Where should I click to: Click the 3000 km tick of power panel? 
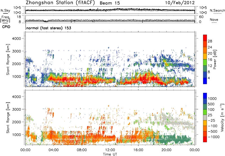tap(16, 51)
